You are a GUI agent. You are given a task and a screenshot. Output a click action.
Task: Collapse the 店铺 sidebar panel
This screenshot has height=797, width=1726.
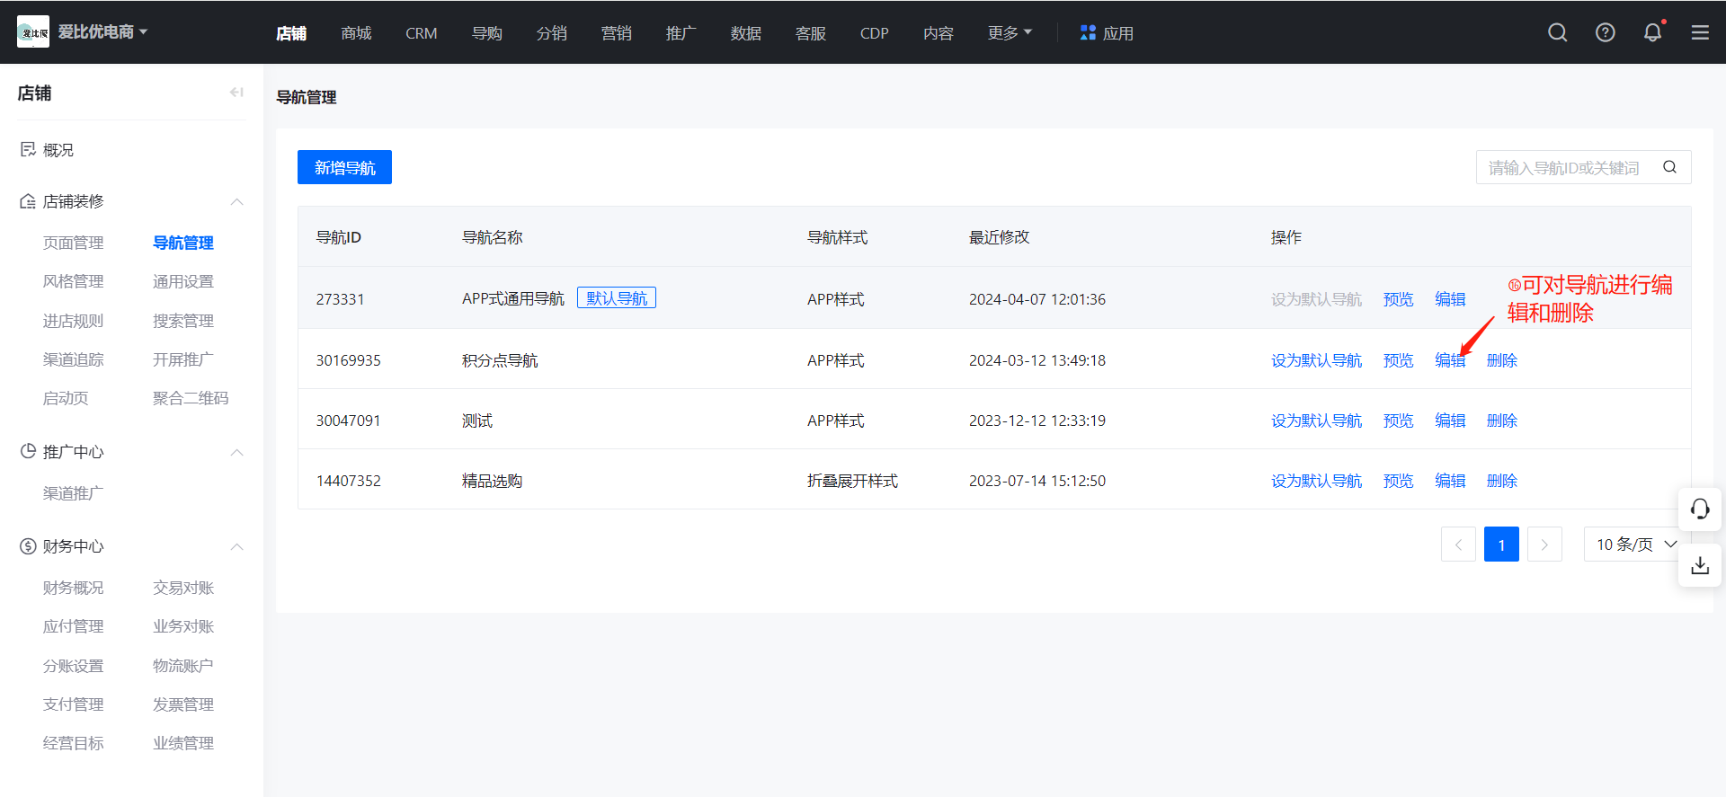(236, 92)
